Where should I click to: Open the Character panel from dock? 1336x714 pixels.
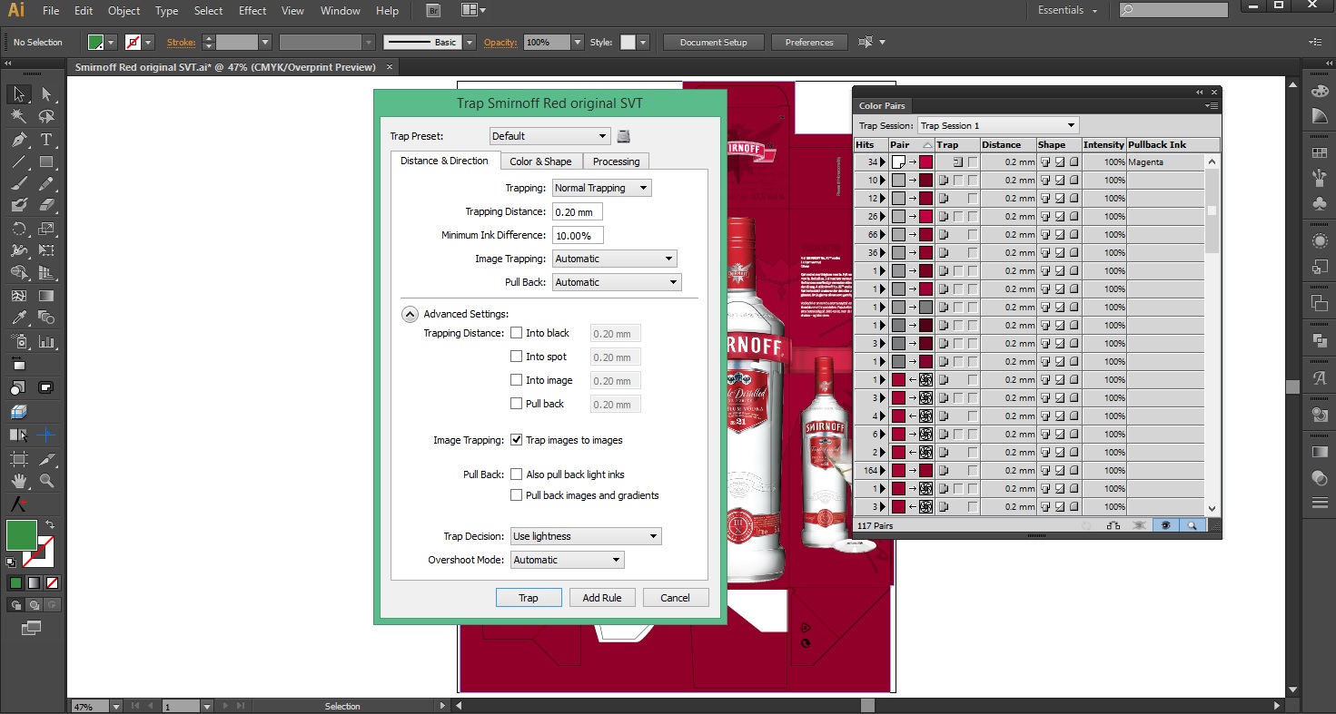pos(1320,378)
